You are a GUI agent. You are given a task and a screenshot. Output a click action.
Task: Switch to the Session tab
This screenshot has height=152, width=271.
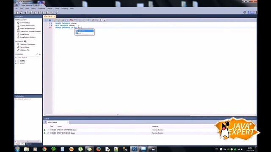click(x=29, y=144)
